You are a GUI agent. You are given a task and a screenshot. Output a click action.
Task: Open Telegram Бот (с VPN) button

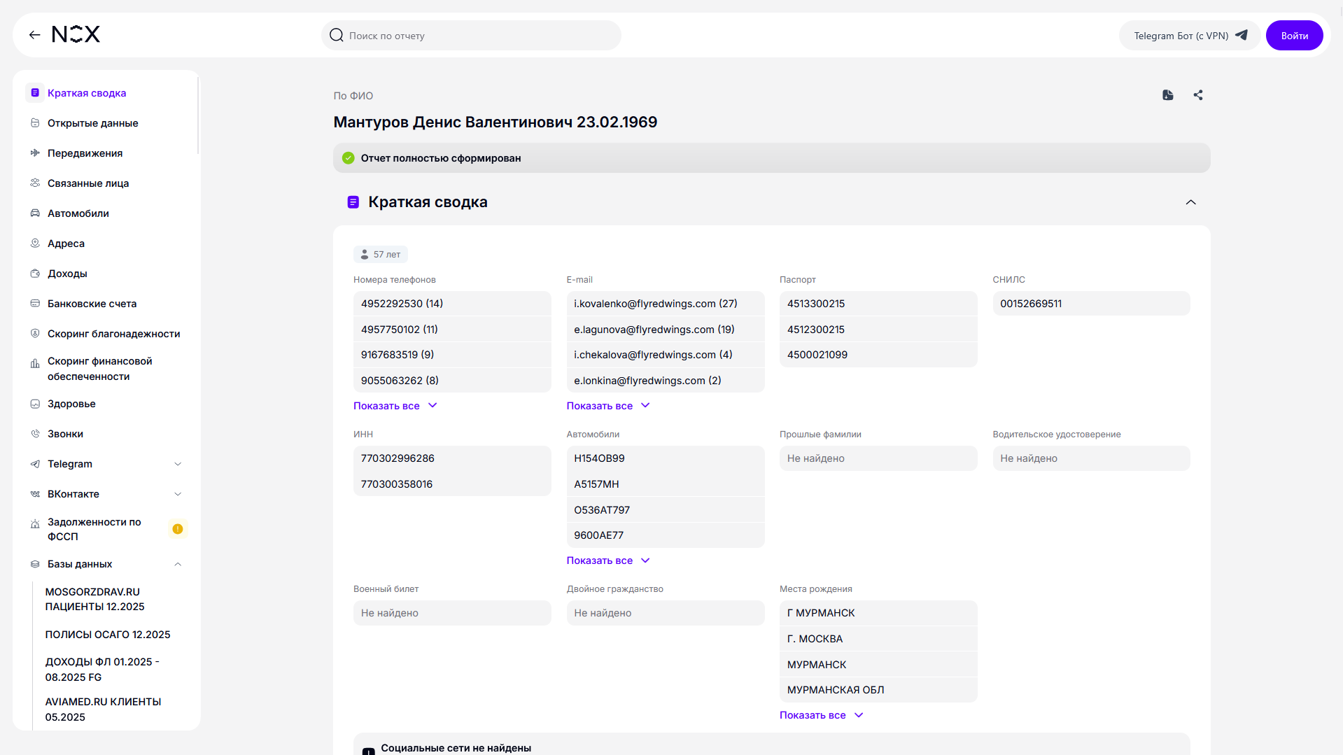pyautogui.click(x=1190, y=36)
